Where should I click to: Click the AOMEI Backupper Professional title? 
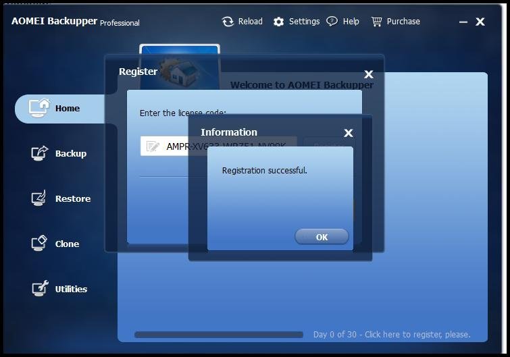click(76, 22)
